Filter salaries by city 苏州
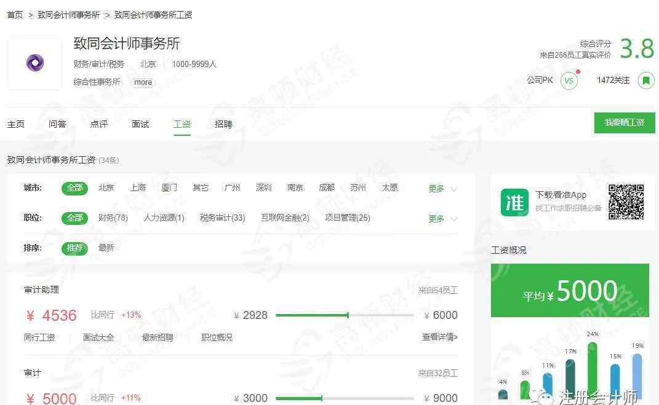 click(358, 187)
